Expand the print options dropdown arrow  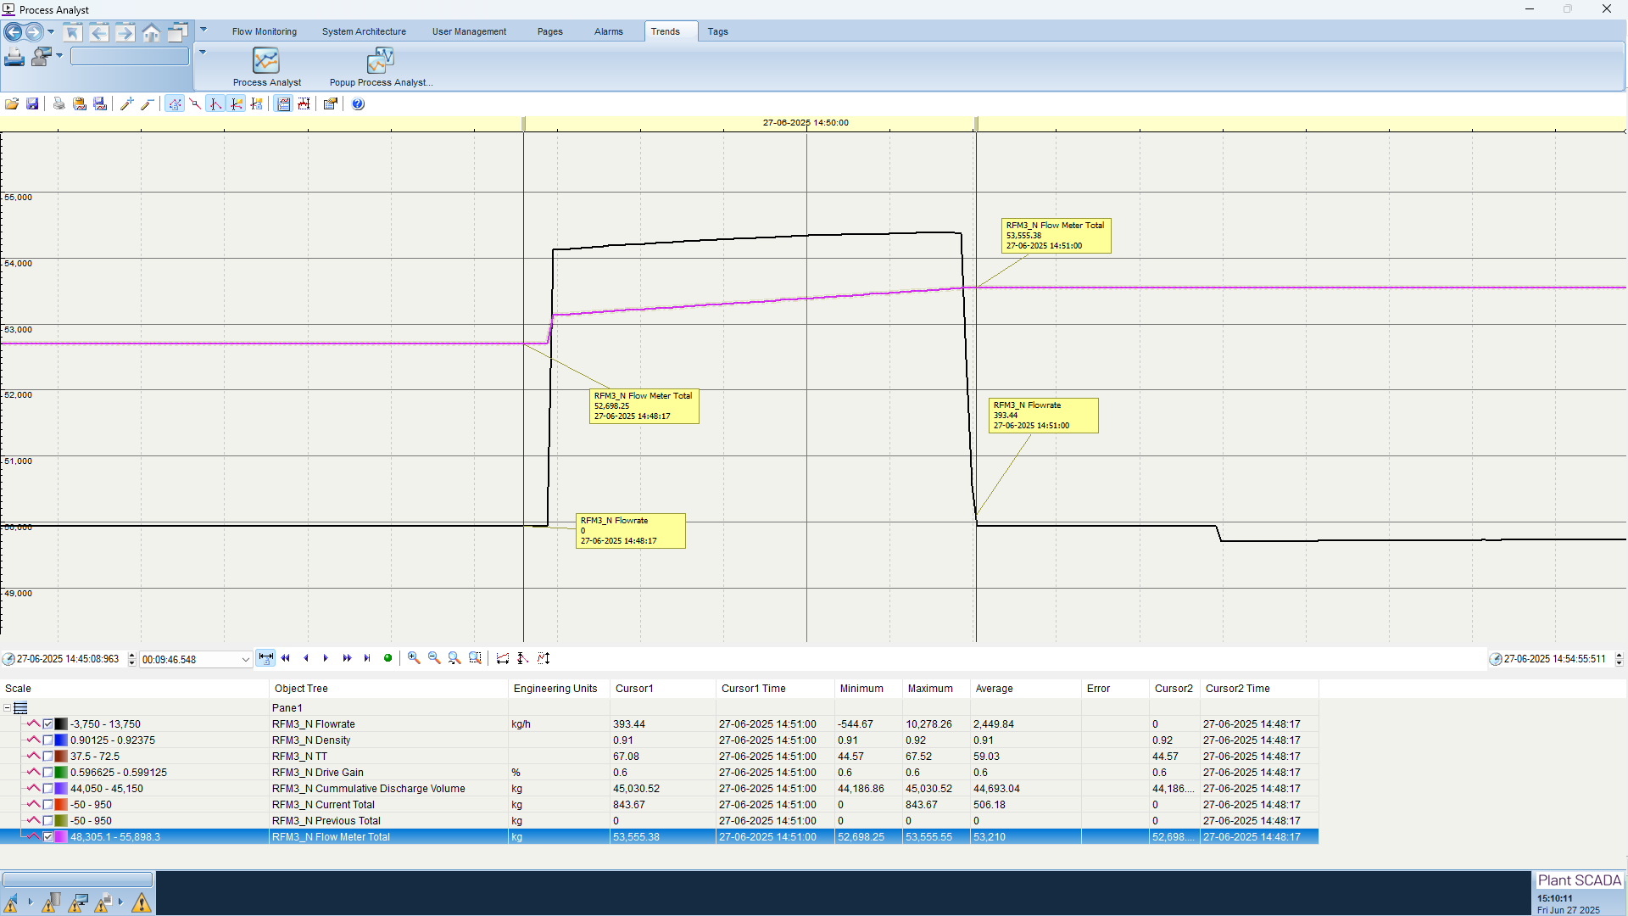coord(59,55)
